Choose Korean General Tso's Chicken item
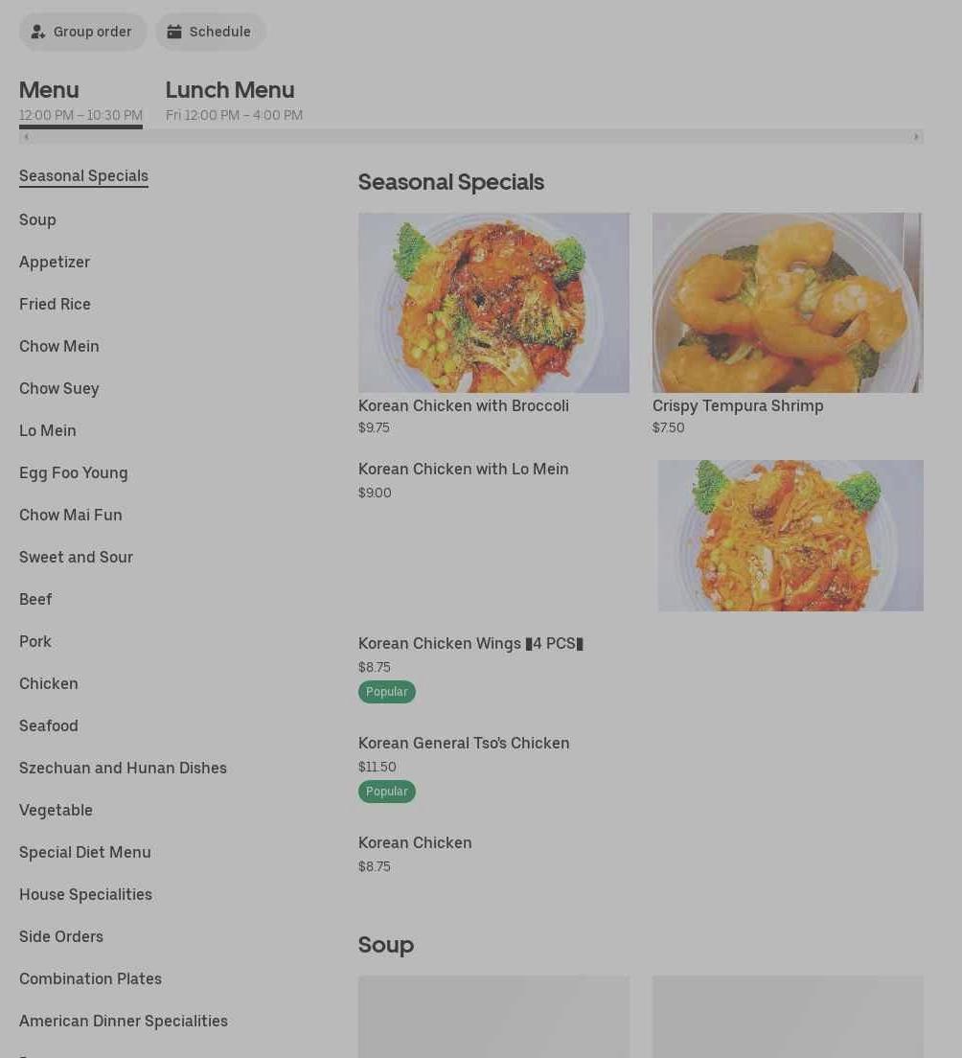Viewport: 962px width, 1058px height. [x=464, y=743]
